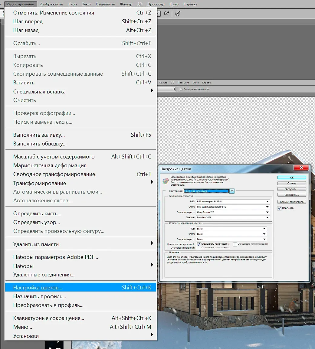Open Справка menu in top menu bar
The height and width of the screenshot is (349, 315).
(x=190, y=4)
